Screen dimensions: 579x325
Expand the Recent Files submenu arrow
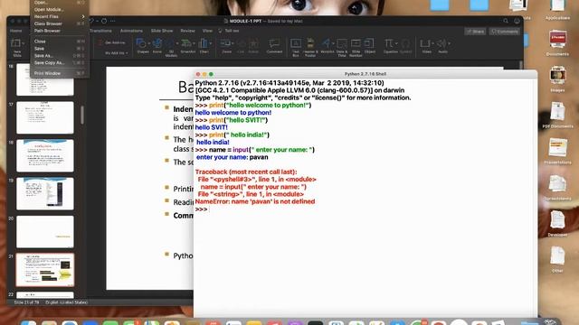[x=83, y=16]
